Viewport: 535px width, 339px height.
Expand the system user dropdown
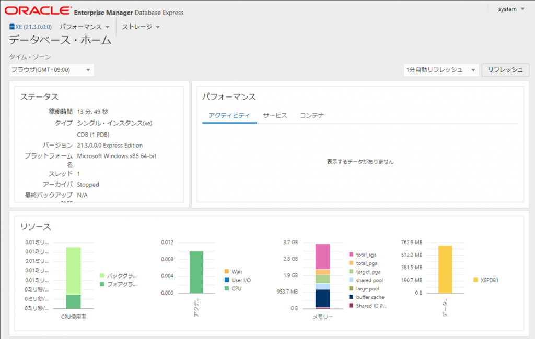511,9
